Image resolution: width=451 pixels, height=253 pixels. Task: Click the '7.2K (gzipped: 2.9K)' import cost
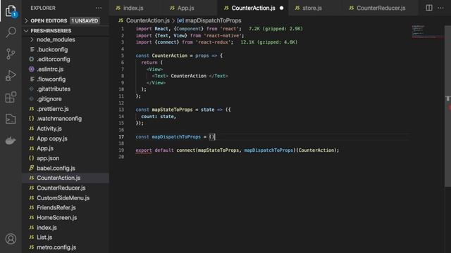(x=276, y=29)
